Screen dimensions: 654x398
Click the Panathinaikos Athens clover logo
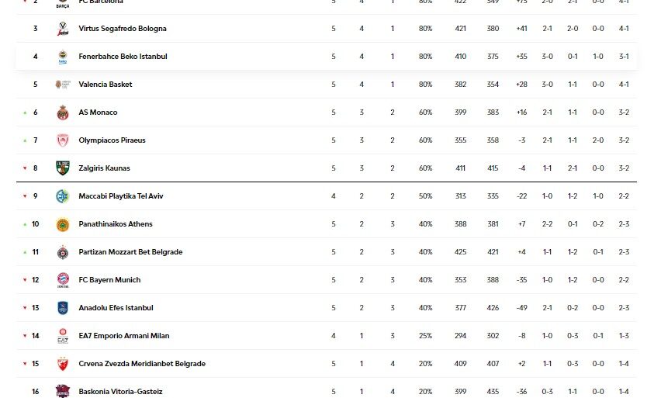point(63,224)
